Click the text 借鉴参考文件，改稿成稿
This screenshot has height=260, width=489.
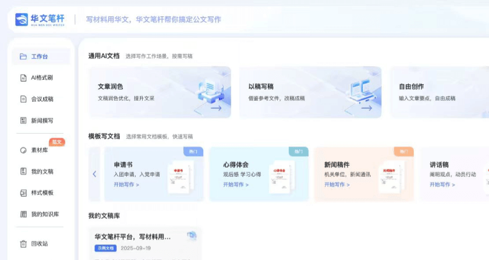point(277,98)
